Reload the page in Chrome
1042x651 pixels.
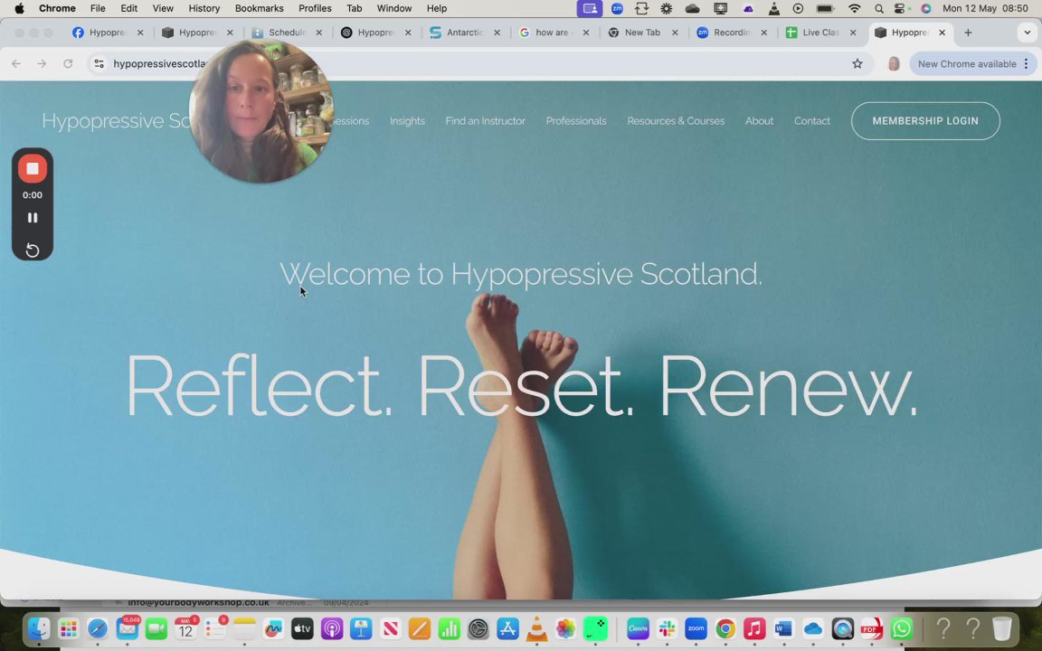pos(68,64)
